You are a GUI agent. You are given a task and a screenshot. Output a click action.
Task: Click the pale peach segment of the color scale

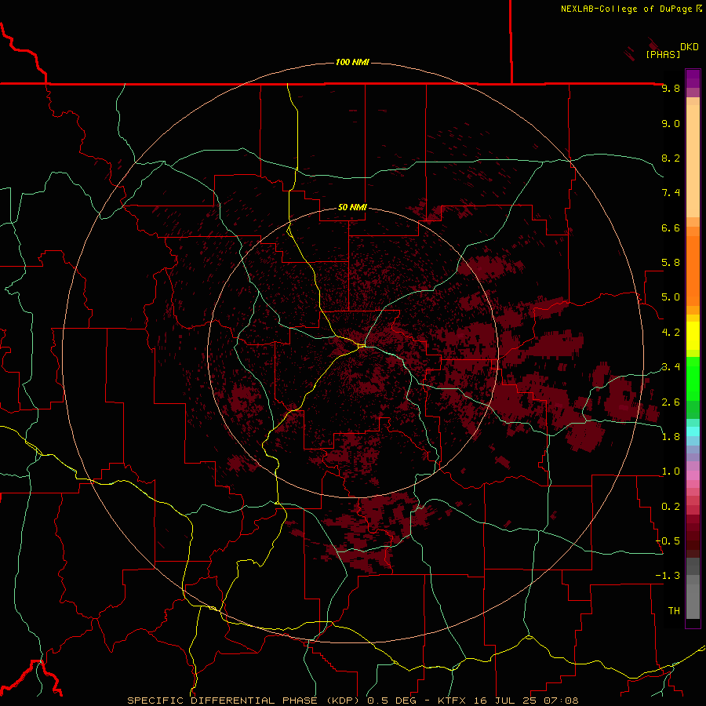pos(693,161)
